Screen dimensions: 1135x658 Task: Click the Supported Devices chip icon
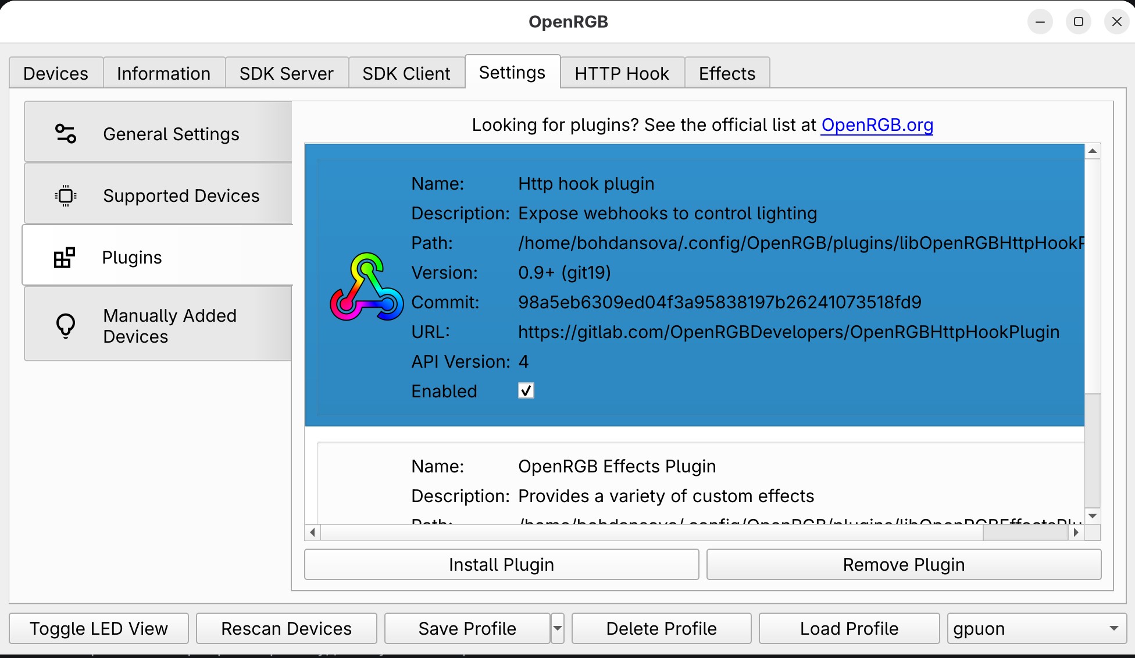66,195
